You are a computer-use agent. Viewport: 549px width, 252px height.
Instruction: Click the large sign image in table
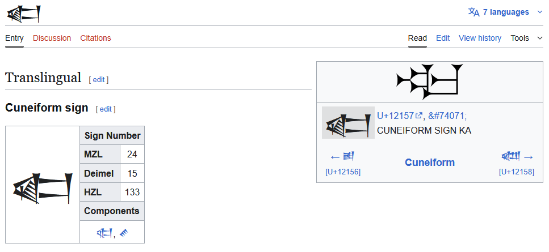(x=43, y=188)
